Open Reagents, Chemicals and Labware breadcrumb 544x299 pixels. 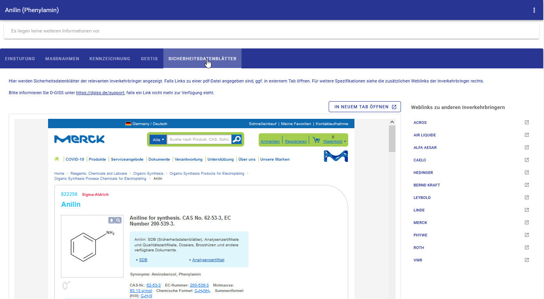(98, 174)
